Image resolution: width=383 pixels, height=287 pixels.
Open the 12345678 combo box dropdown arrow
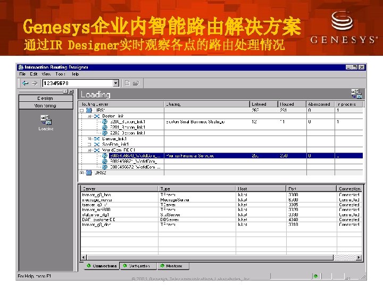116,83
